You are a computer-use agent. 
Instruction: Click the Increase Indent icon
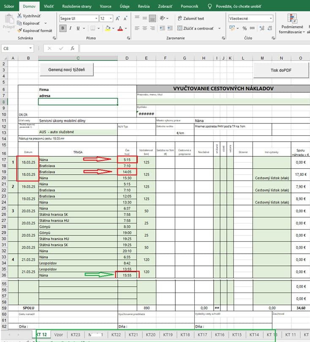tap(170, 28)
